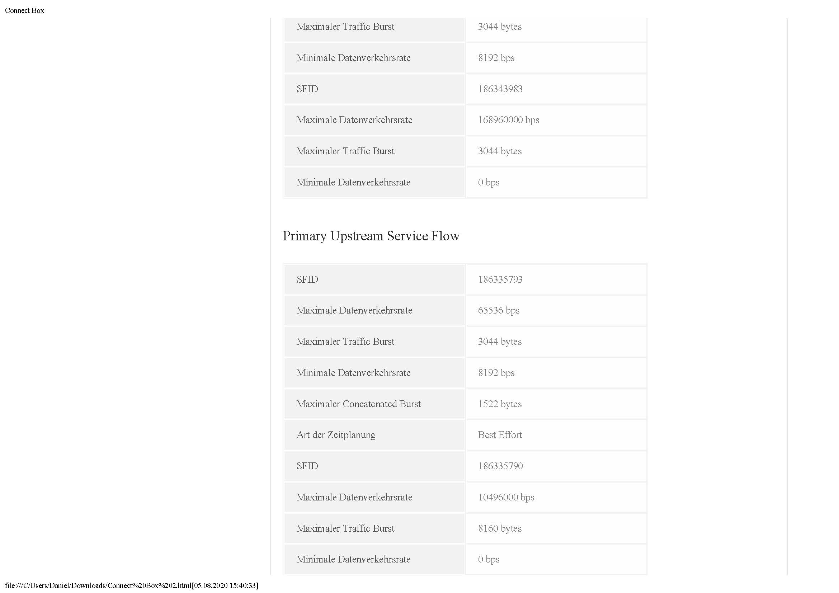The width and height of the screenshot is (839, 593).
Task: Click the Maximaler Concatenated Burst label
Action: tap(358, 404)
